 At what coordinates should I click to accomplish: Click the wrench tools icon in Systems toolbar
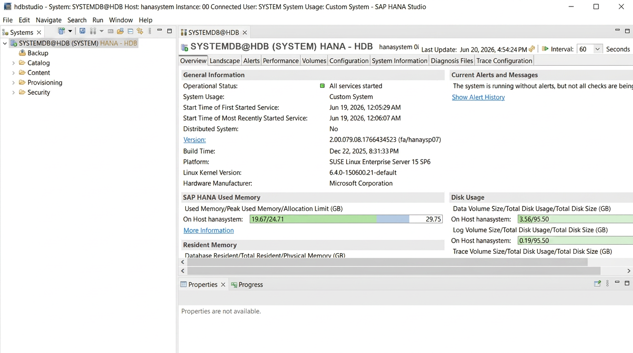[93, 31]
